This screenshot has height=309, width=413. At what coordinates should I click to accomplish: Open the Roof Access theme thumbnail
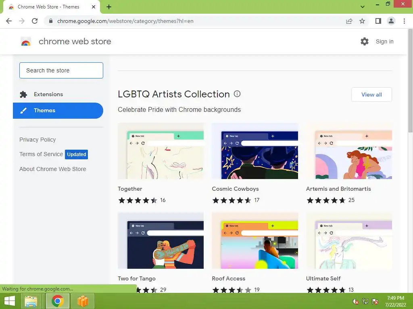(x=255, y=241)
